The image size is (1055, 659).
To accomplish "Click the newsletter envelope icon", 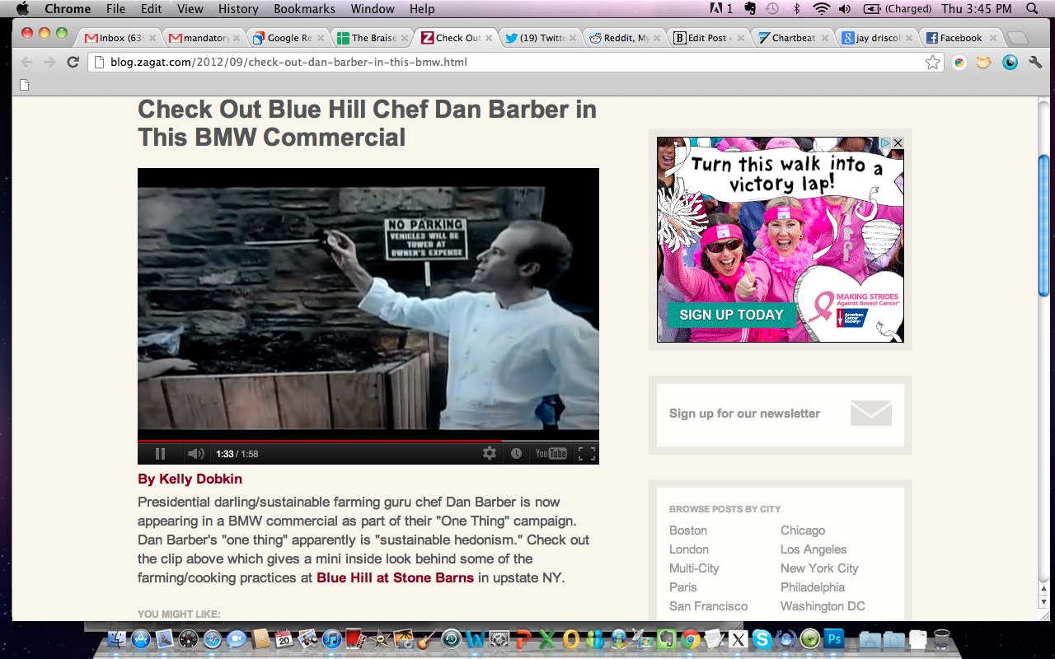I will pos(870,414).
